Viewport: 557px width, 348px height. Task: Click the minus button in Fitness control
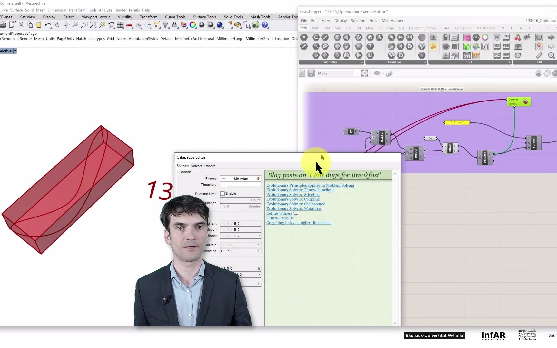224,179
